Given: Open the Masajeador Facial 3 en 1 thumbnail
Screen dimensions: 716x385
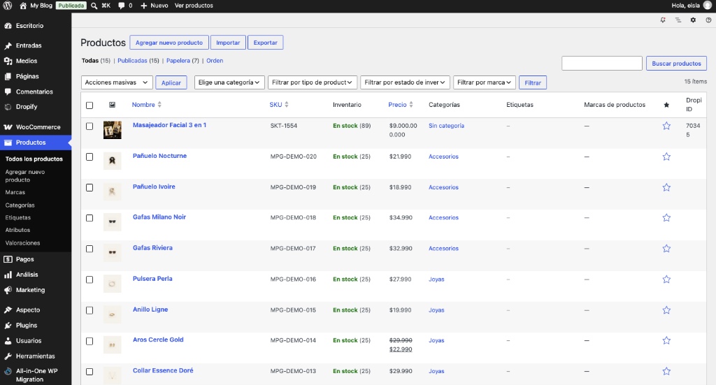Looking at the screenshot, I should click(113, 130).
